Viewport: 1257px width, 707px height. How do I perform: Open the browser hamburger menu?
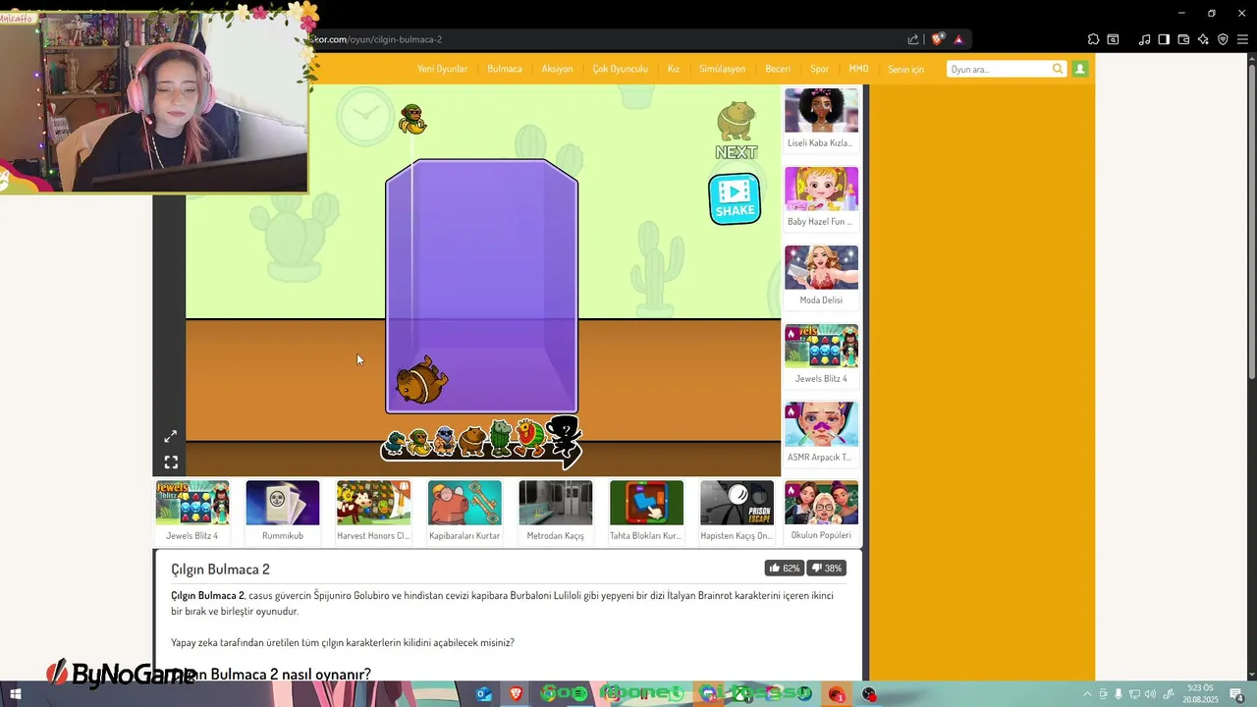tap(1242, 39)
